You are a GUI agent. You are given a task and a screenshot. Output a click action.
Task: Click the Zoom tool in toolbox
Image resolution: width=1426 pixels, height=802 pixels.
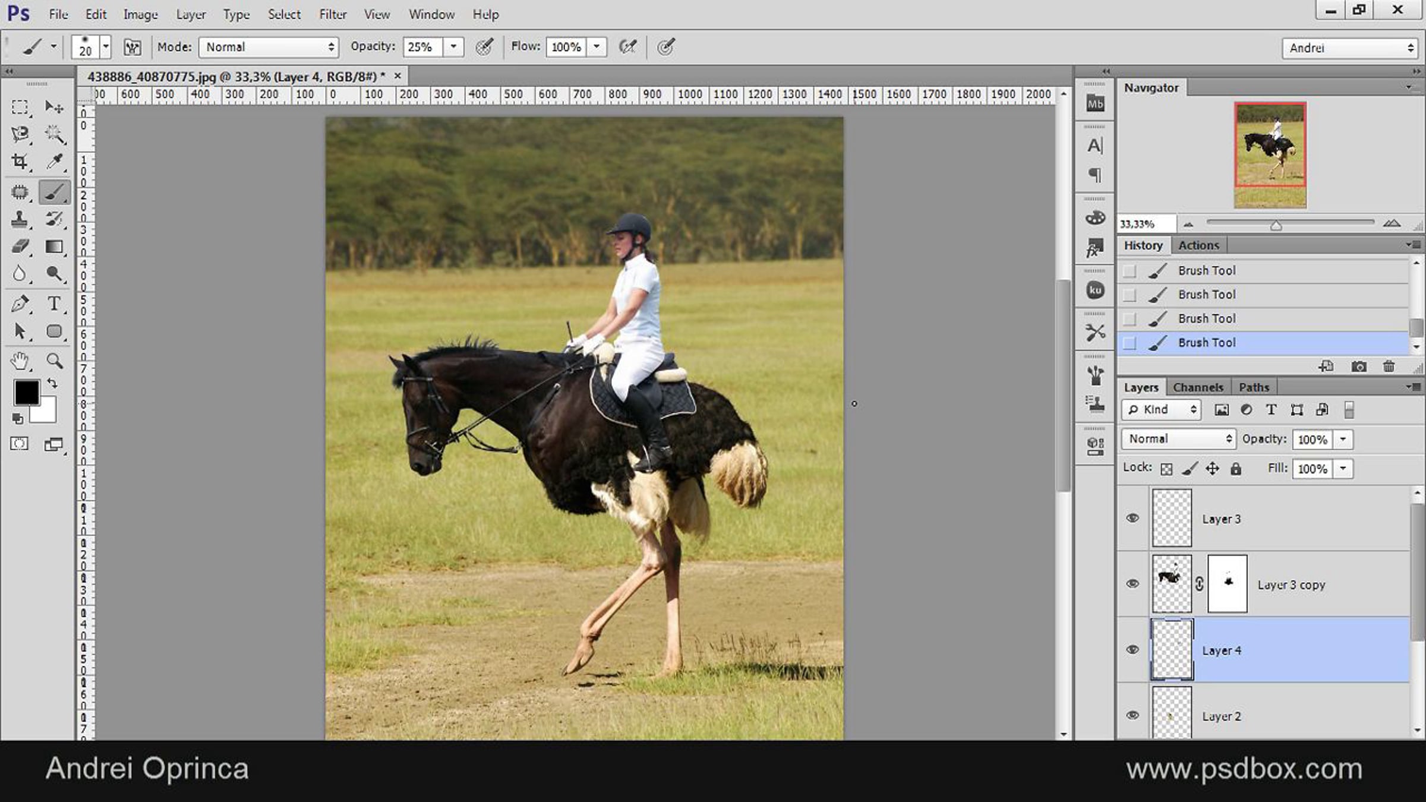(55, 361)
